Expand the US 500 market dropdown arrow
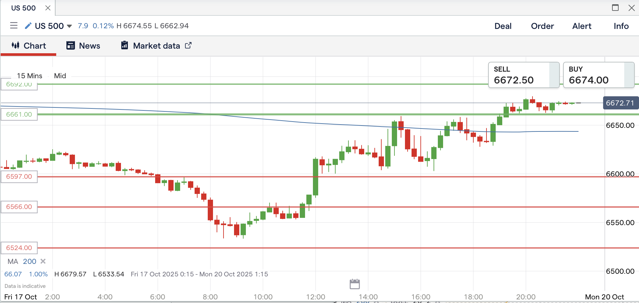 pos(69,26)
